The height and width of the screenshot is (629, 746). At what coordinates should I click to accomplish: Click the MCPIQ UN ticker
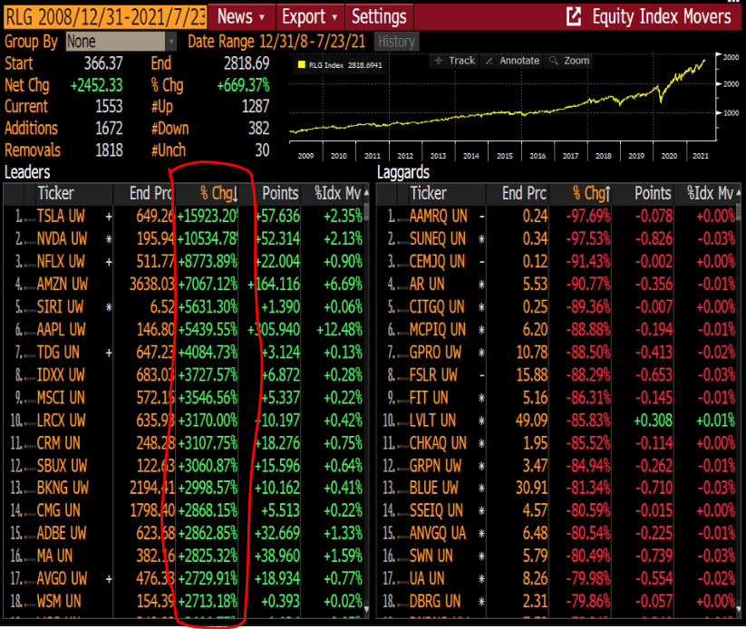click(x=437, y=329)
